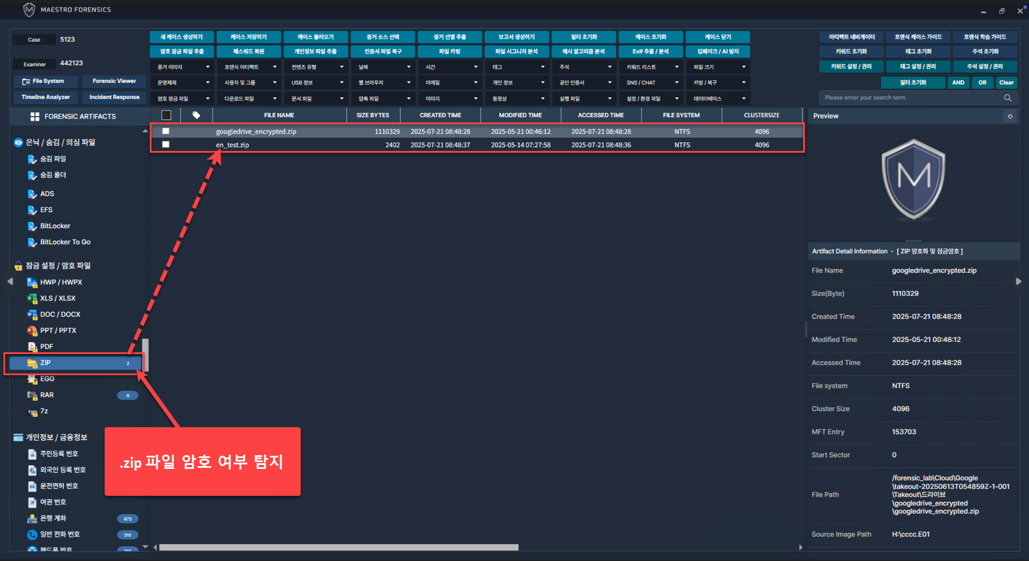Click the HWP / HWPX file icon
The height and width of the screenshot is (561, 1029).
tap(32, 283)
